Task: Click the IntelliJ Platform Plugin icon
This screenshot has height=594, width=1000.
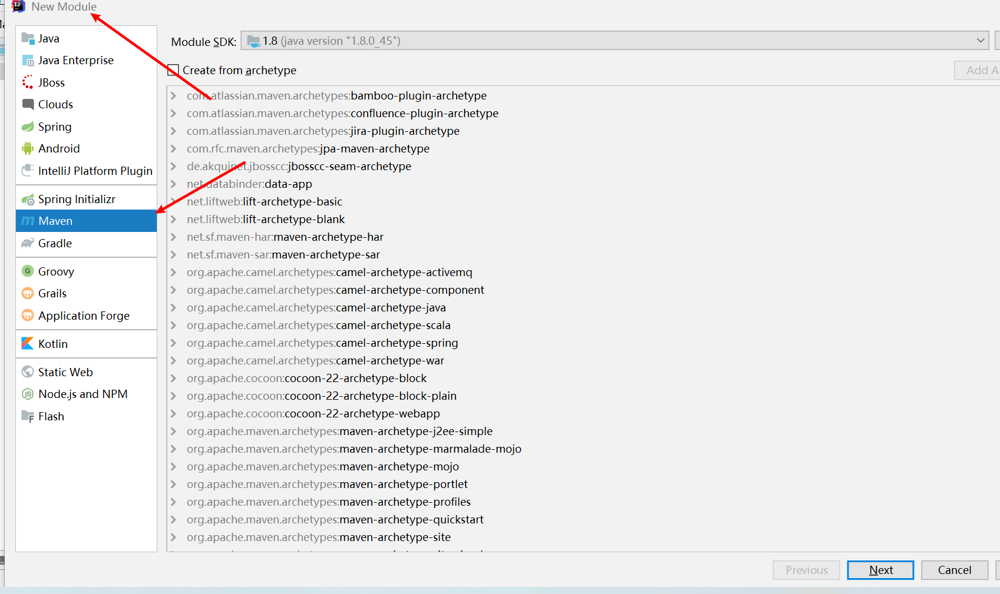Action: [x=28, y=171]
